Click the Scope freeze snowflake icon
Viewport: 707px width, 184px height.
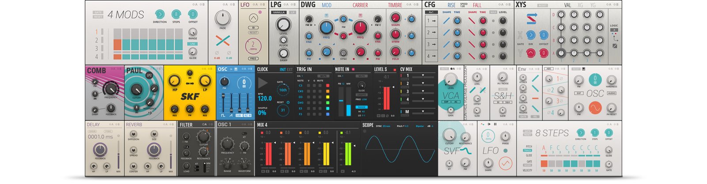point(365,131)
